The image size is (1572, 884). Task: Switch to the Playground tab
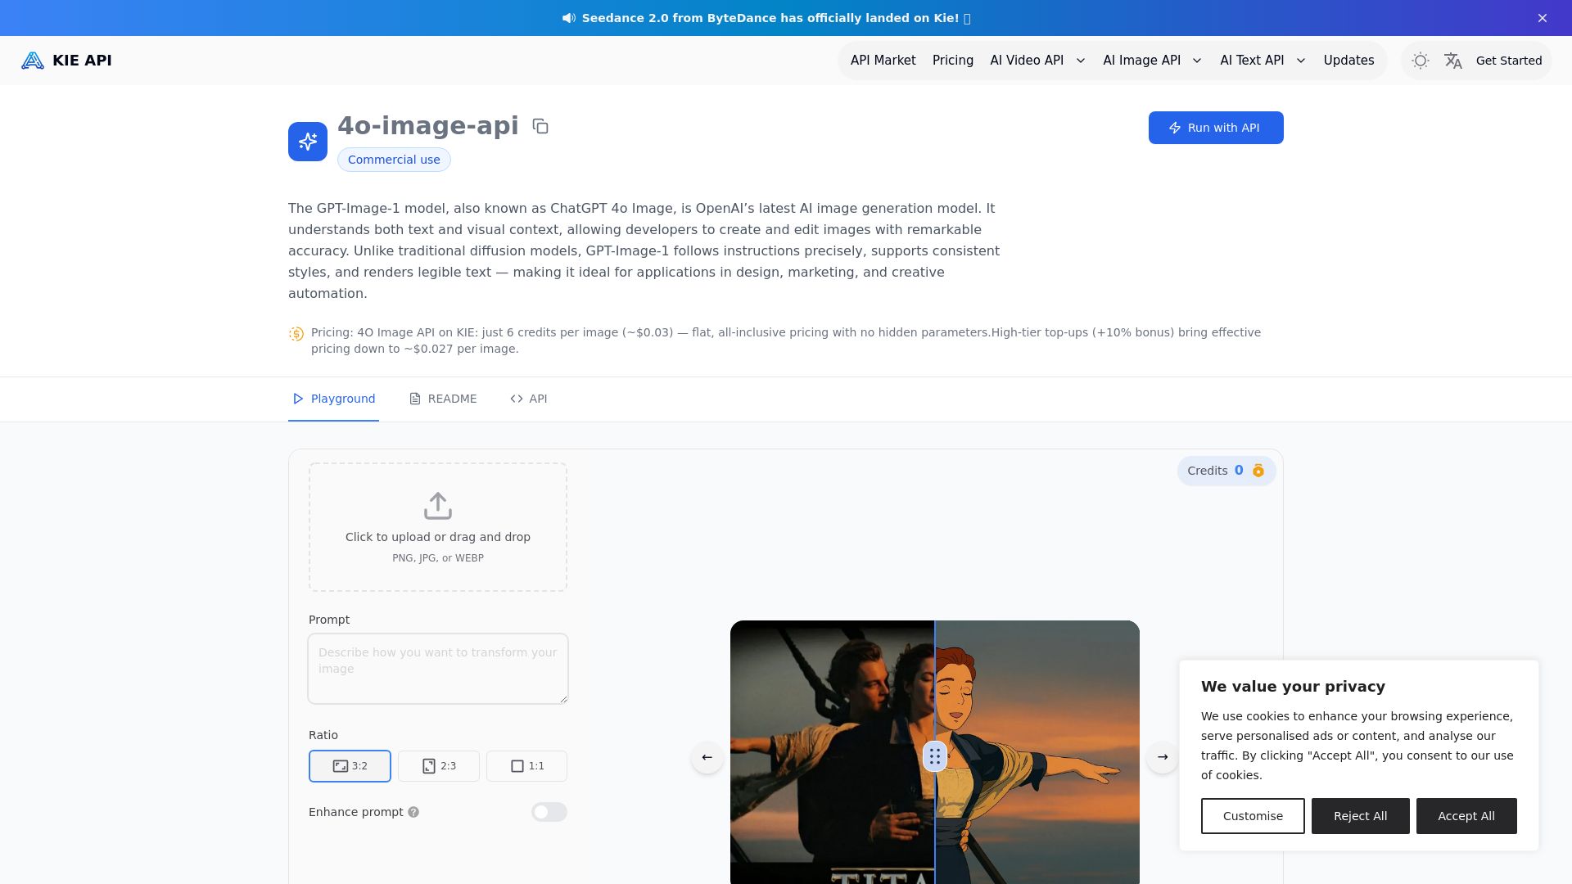tap(333, 399)
